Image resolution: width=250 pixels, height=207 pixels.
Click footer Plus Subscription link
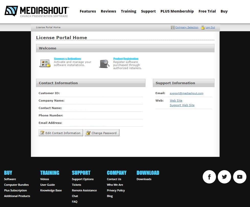15,190
